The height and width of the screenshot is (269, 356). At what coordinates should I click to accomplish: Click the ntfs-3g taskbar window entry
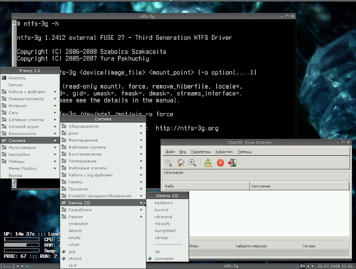click(x=231, y=266)
